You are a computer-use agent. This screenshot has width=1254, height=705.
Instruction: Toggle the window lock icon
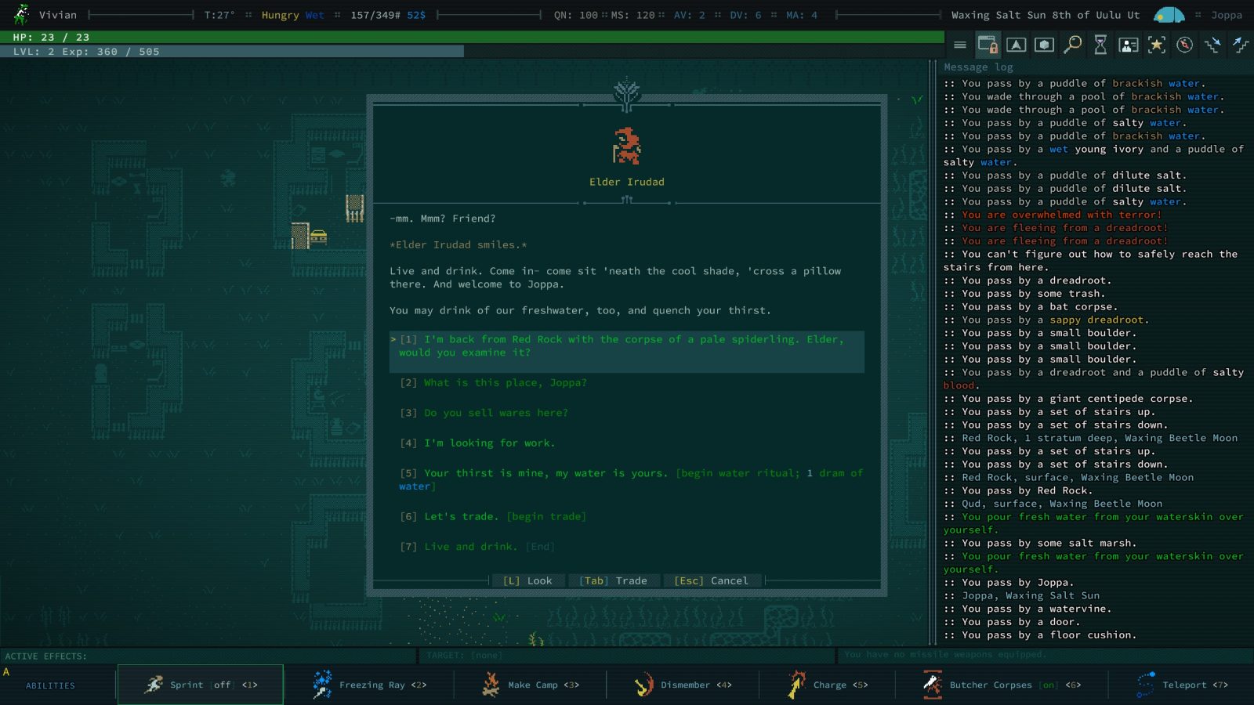click(x=988, y=45)
